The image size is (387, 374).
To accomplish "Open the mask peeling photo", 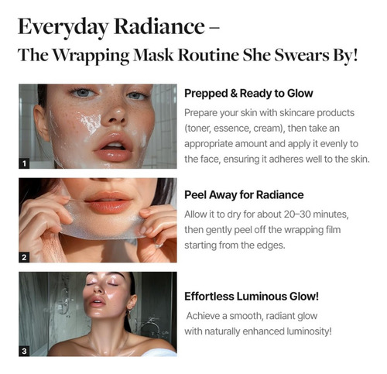I will click(x=98, y=220).
